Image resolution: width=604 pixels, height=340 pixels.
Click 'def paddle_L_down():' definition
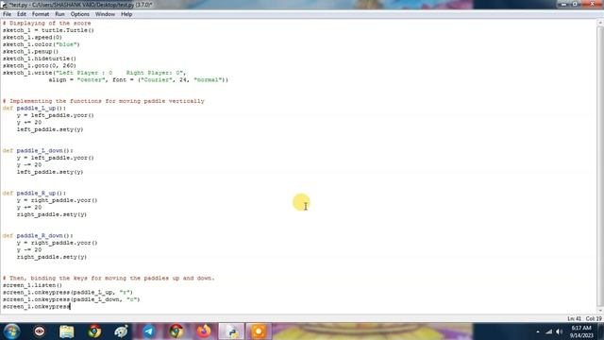38,150
